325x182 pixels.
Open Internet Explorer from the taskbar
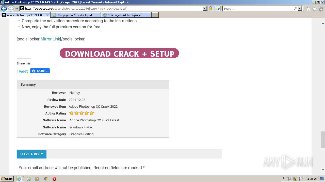(x=19, y=179)
